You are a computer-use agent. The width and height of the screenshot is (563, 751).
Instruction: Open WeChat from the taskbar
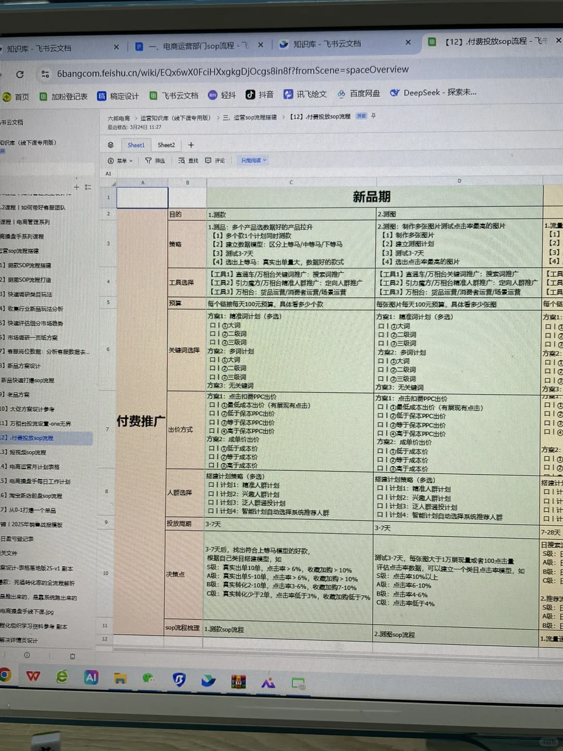coord(149,678)
